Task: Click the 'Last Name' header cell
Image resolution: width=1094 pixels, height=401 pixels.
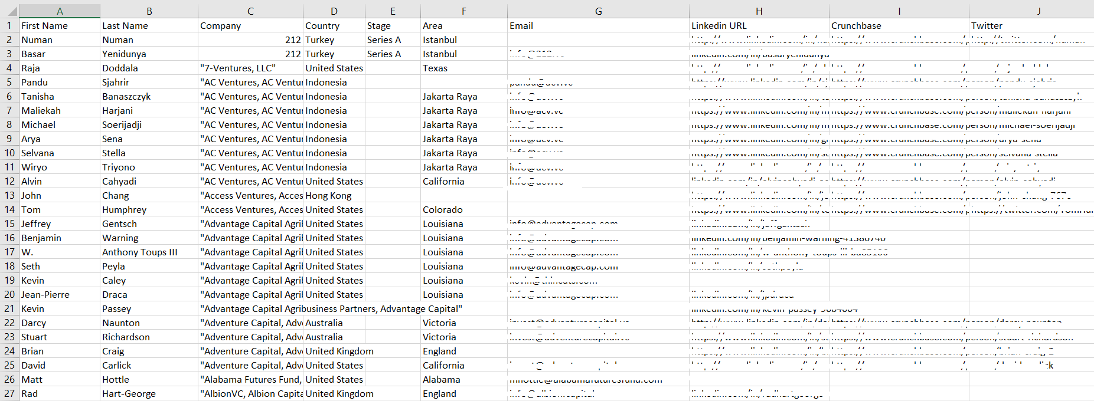Action: 149,25
